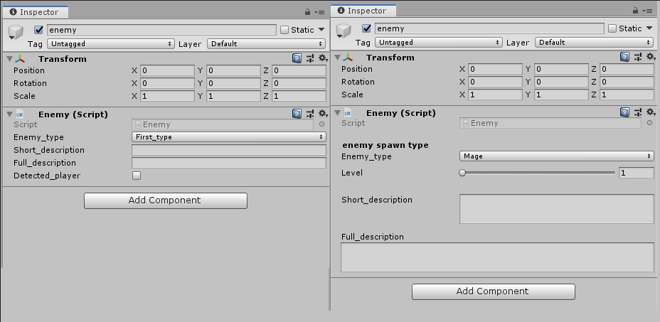Open Enemy (Script) help icon in right Inspector
This screenshot has width=660, height=322.
click(x=624, y=112)
